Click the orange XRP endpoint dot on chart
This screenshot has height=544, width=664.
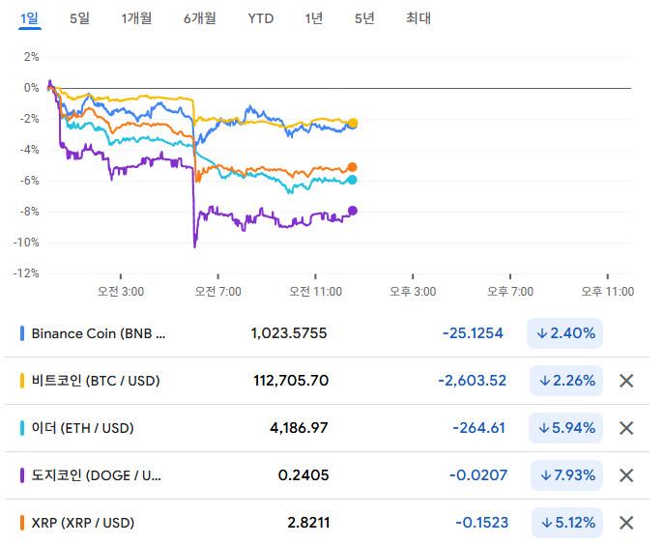click(x=353, y=167)
